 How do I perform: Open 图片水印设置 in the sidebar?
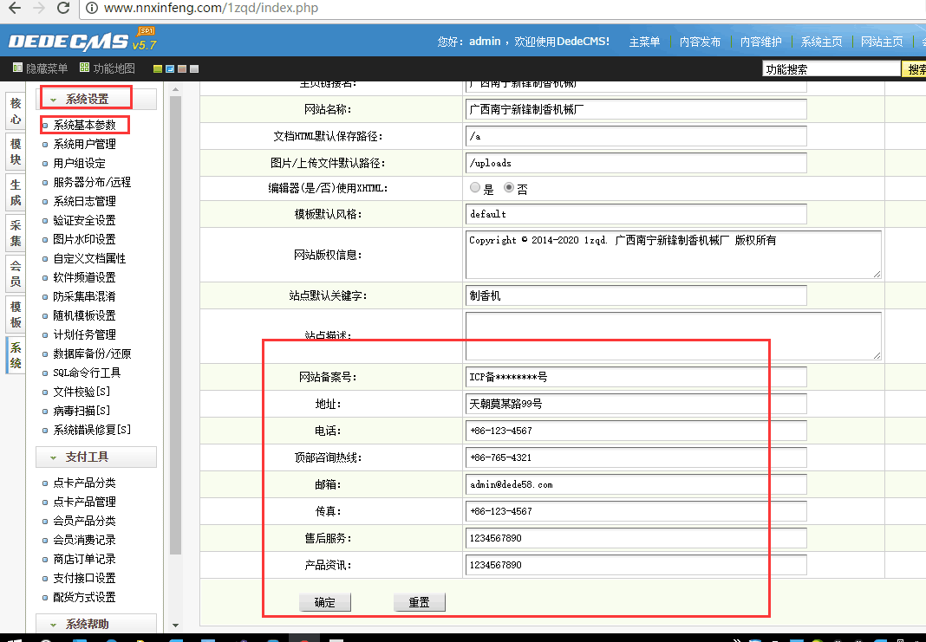tap(84, 239)
